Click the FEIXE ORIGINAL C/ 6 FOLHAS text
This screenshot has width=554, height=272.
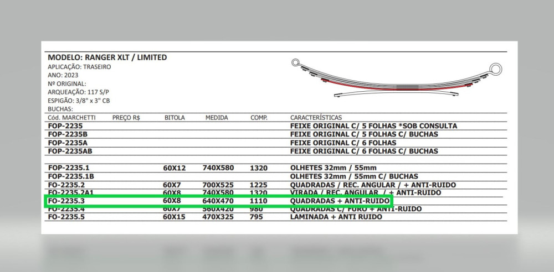(343, 143)
